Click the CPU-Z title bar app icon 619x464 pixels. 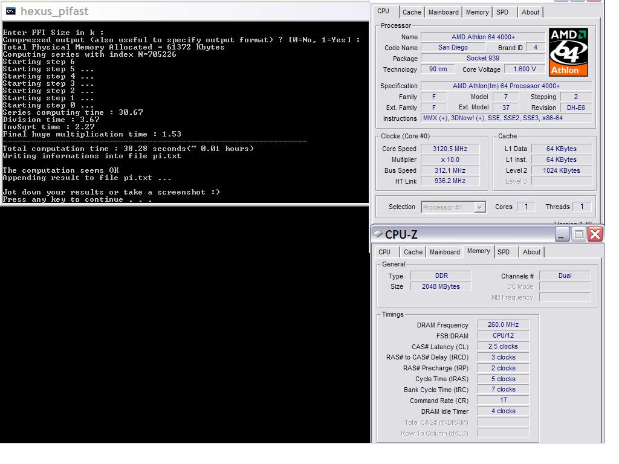pos(378,234)
